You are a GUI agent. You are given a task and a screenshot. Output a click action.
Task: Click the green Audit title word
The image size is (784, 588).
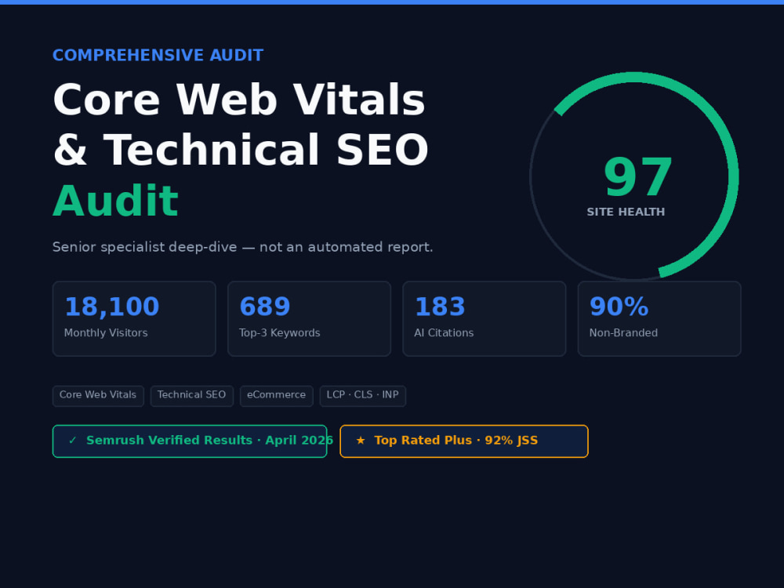point(115,201)
